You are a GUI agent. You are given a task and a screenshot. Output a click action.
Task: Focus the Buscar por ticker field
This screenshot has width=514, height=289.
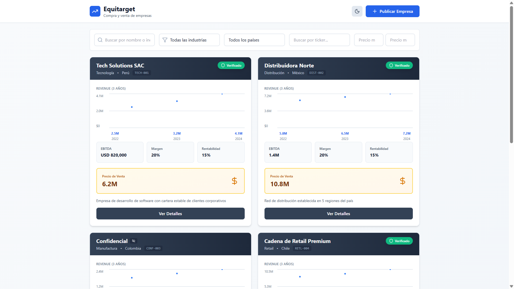click(x=319, y=40)
